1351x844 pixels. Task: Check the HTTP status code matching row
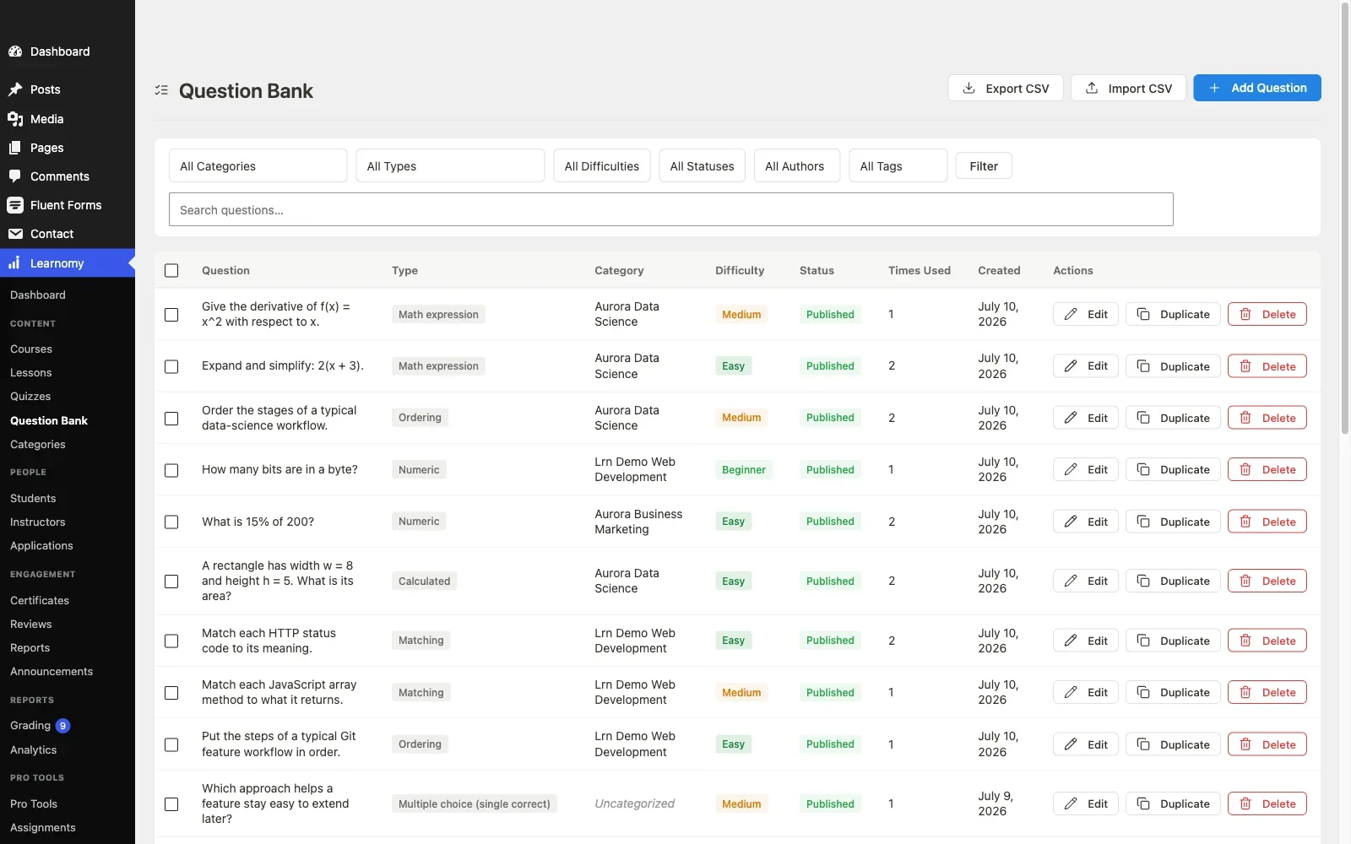tap(171, 641)
